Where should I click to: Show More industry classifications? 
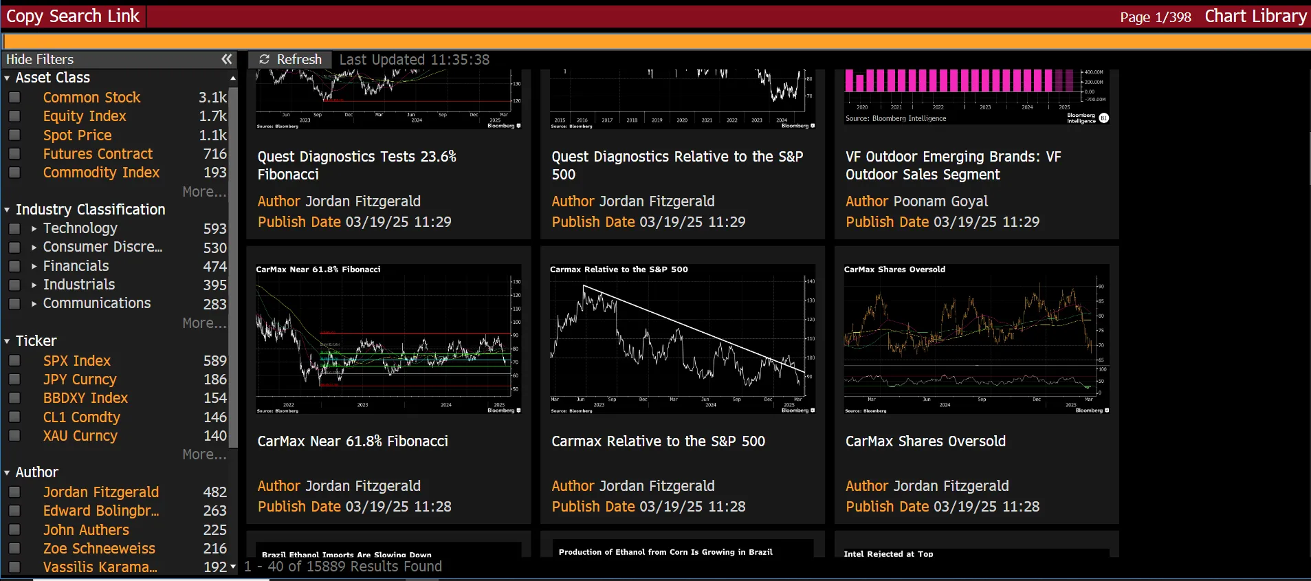(x=204, y=323)
